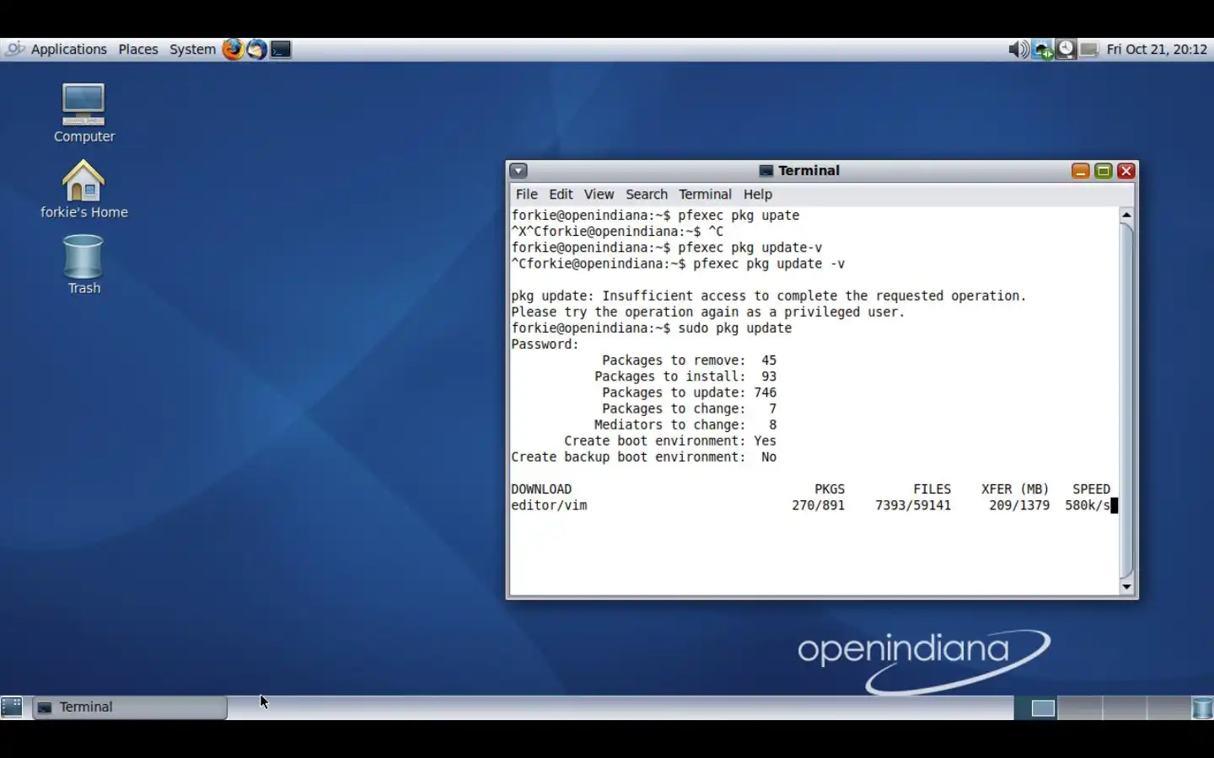The width and height of the screenshot is (1214, 758).
Task: Open the Terminal View menu
Action: [x=599, y=195]
